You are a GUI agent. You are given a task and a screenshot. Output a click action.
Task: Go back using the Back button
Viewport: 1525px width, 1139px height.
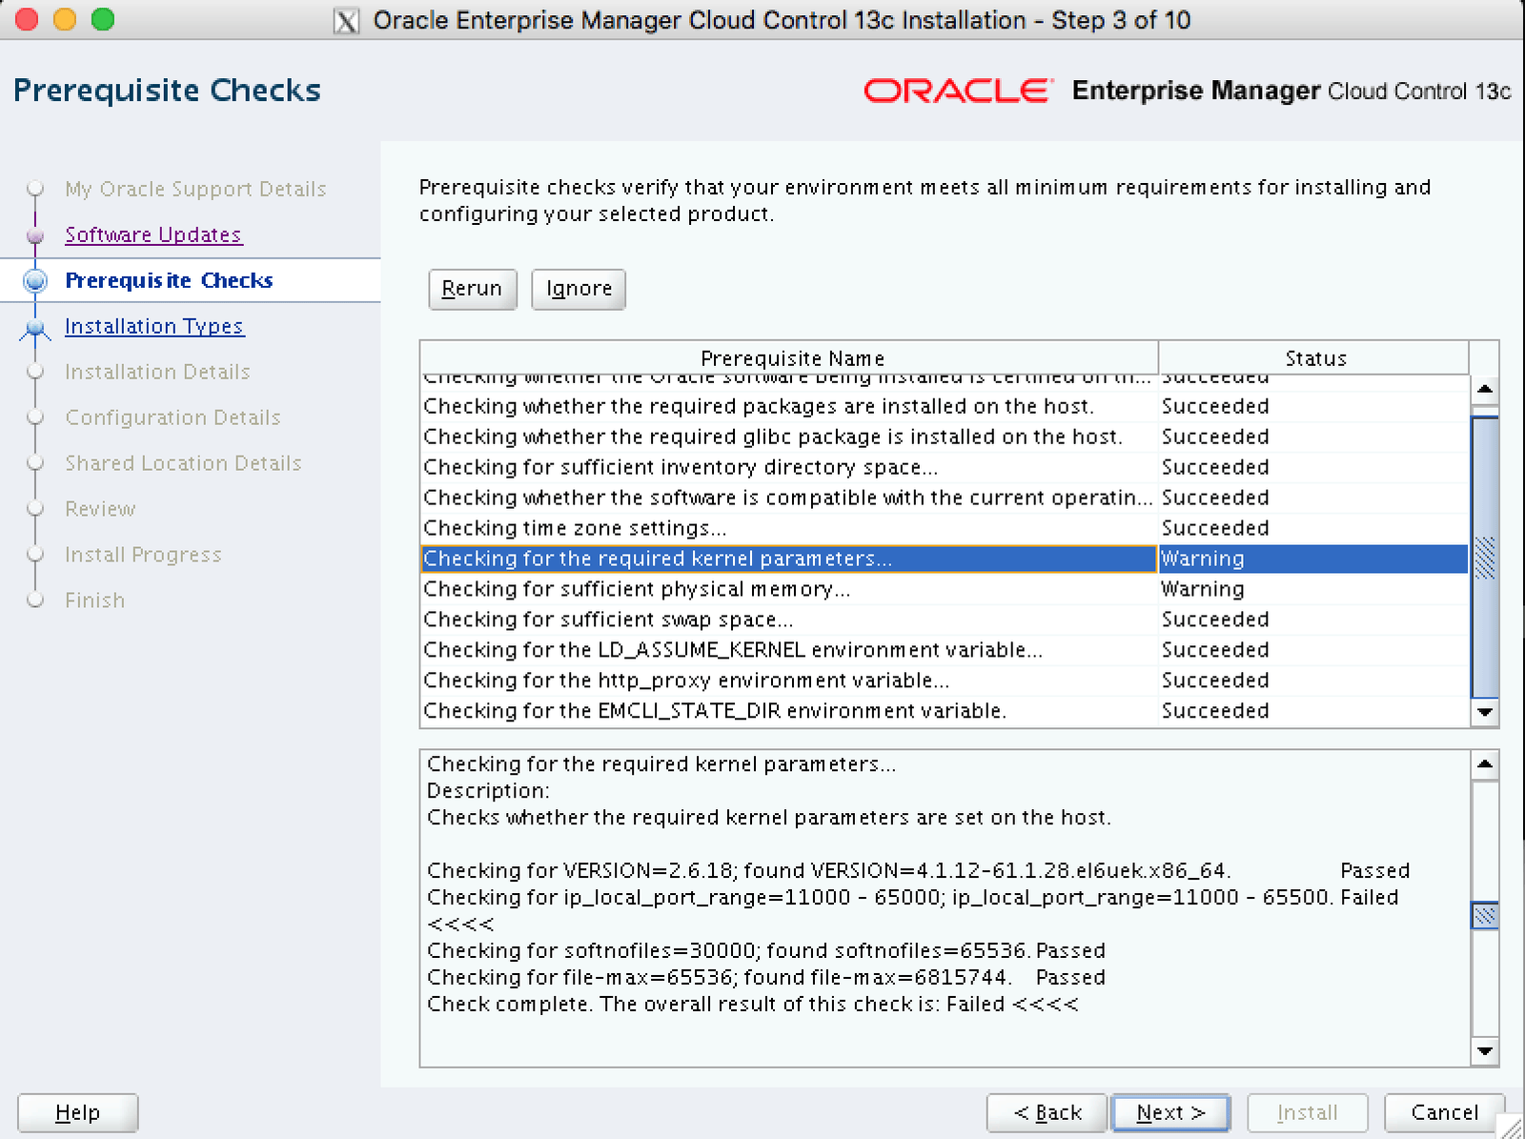1047,1112
